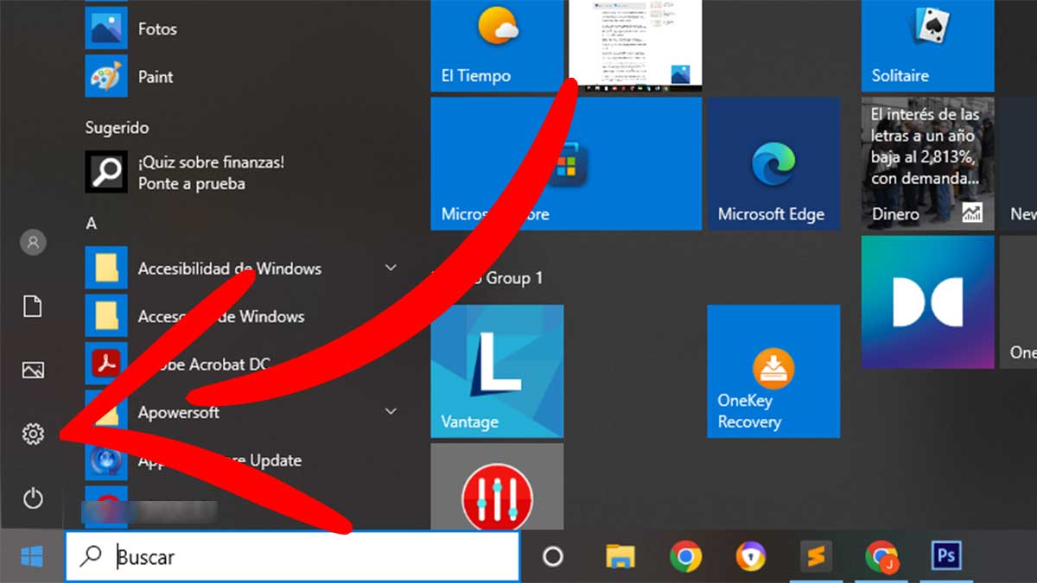Open El Tiempo weather tile
1037x583 pixels.
coord(497,45)
